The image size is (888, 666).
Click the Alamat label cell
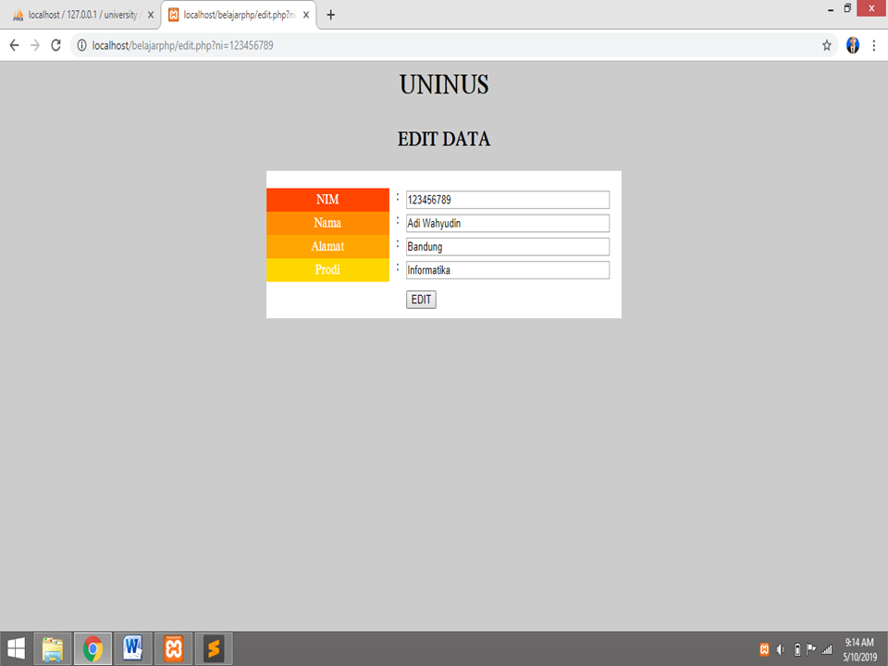click(327, 246)
